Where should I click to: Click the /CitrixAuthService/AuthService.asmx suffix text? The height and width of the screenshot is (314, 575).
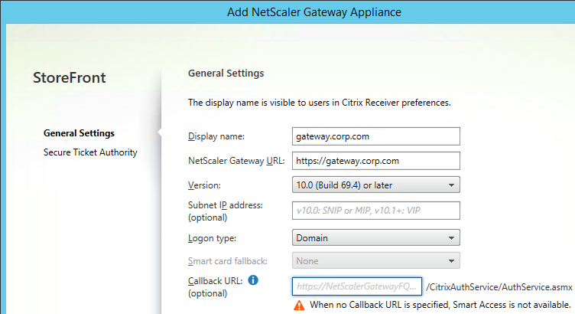tap(499, 287)
